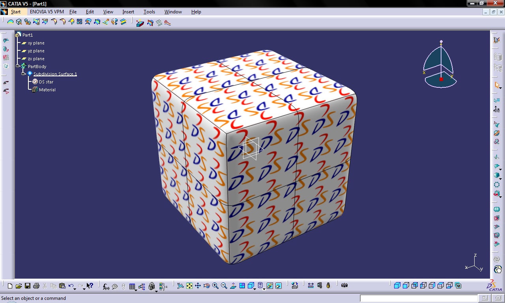Image resolution: width=505 pixels, height=303 pixels.
Task: Open the View menu
Action: pos(108,12)
